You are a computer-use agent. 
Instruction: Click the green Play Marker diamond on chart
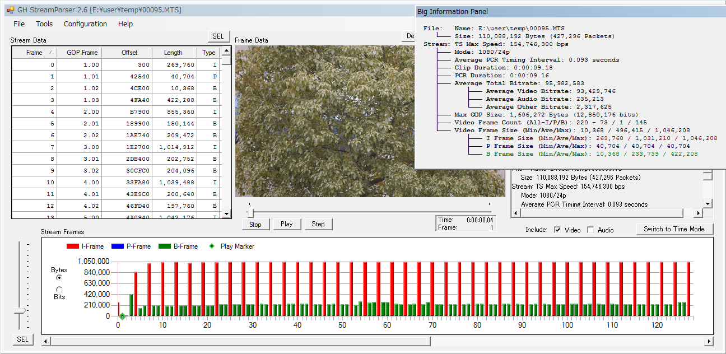point(122,316)
